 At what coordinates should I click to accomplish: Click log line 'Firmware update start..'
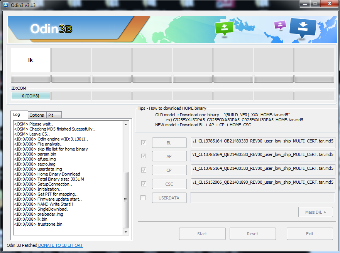pyautogui.click(x=48, y=199)
